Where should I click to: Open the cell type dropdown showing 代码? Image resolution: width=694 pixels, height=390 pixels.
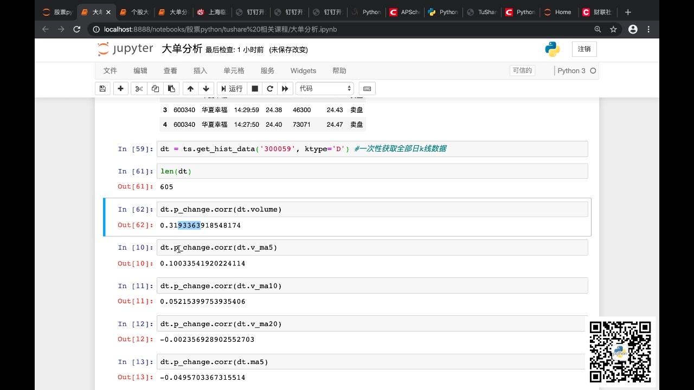[x=324, y=88]
